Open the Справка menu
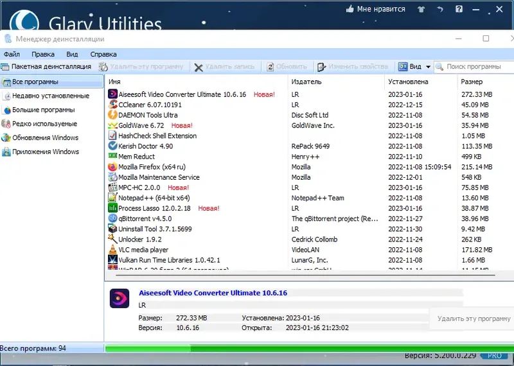 tap(103, 54)
